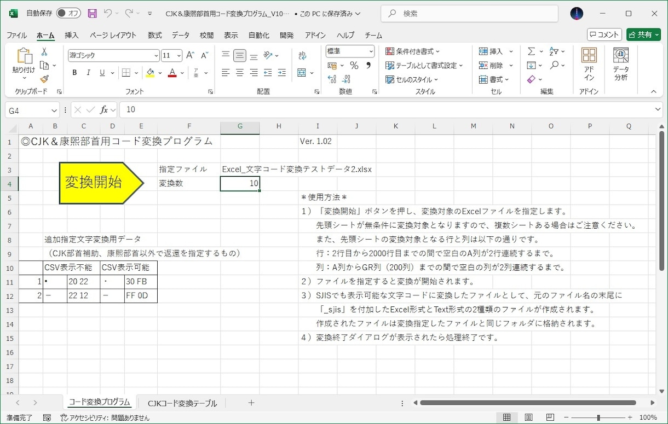Click the Borders icon
668x424 pixels.
point(126,73)
